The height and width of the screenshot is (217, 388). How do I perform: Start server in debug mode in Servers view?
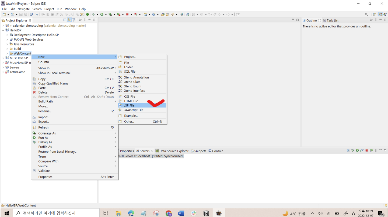pyautogui.click(x=352, y=150)
